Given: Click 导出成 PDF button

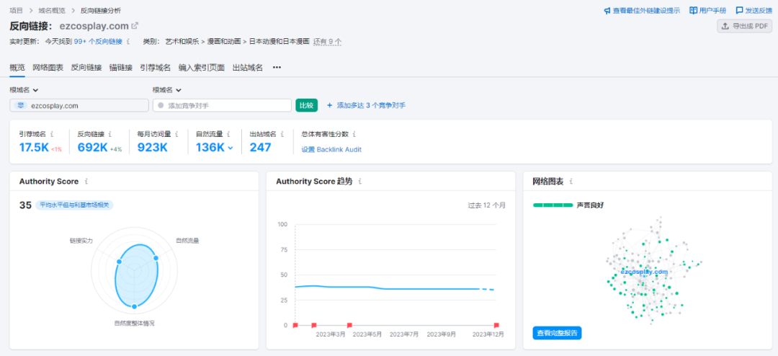Looking at the screenshot, I should [x=744, y=27].
